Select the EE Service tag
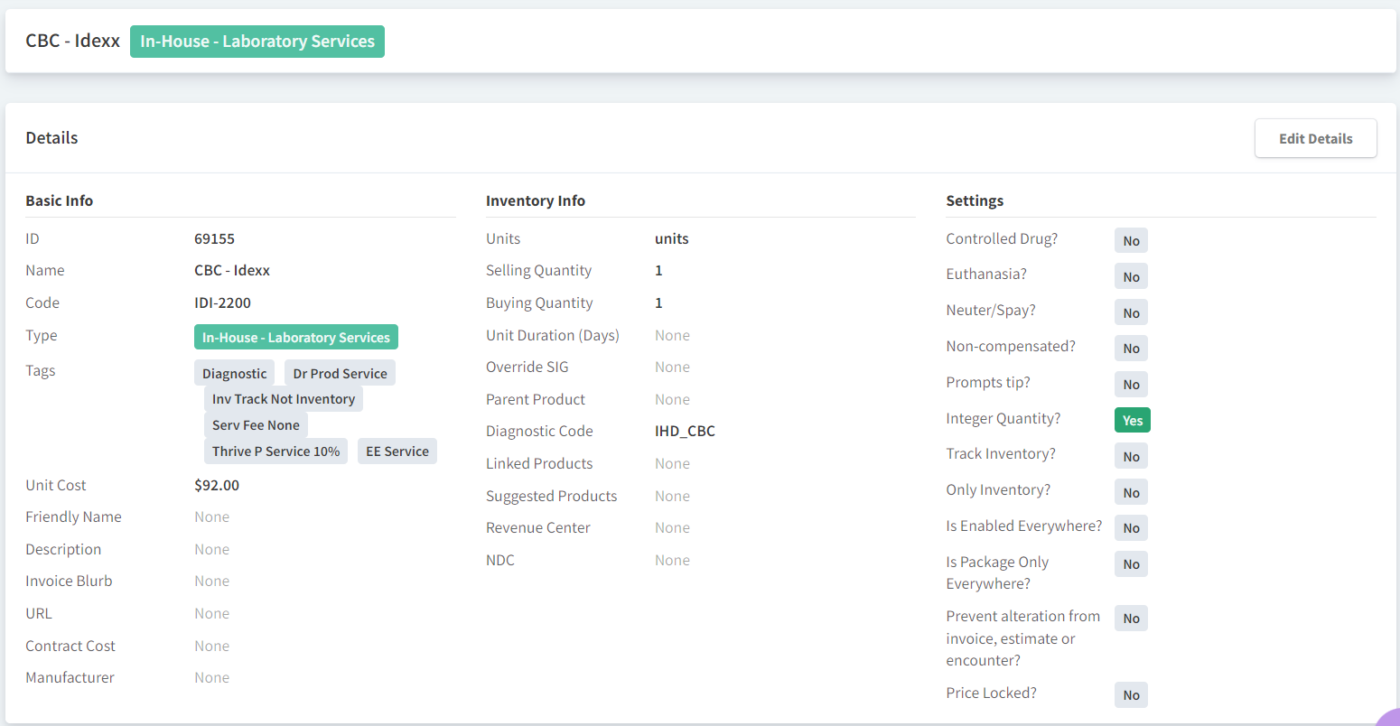The height and width of the screenshot is (726, 1400). point(397,451)
